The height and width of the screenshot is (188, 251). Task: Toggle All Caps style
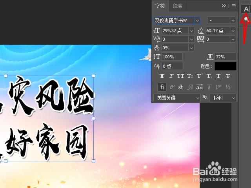[180, 76]
